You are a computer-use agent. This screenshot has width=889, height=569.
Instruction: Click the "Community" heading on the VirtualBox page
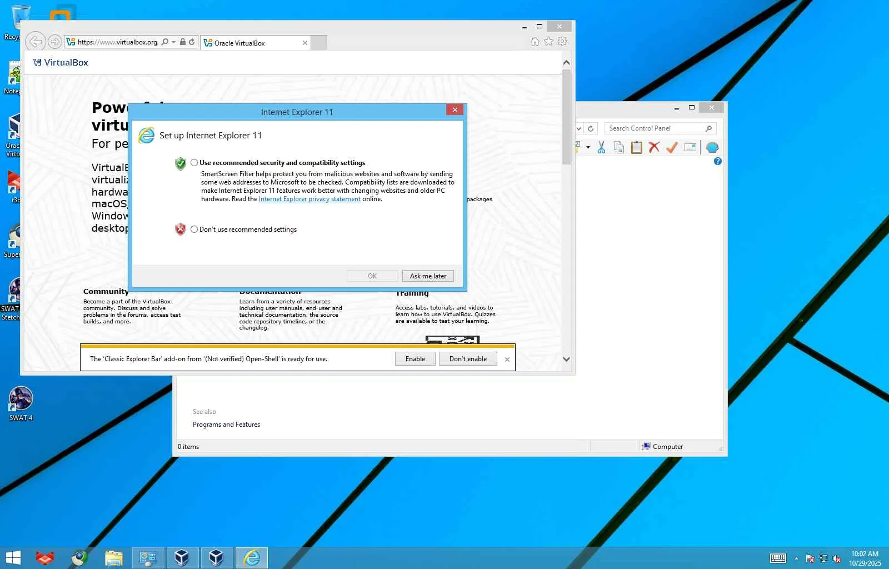[106, 291]
